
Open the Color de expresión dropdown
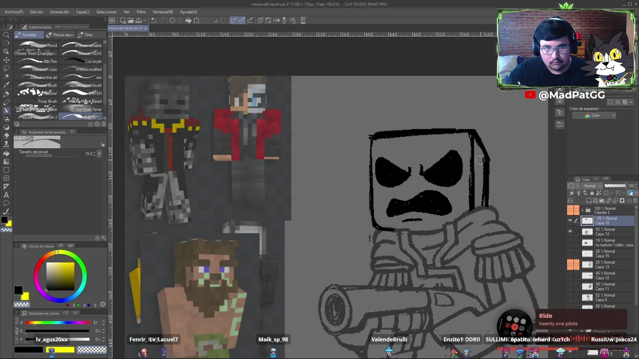pos(594,116)
